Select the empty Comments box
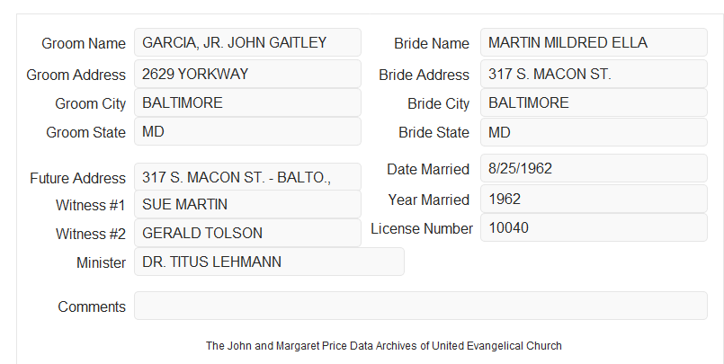 pos(421,306)
